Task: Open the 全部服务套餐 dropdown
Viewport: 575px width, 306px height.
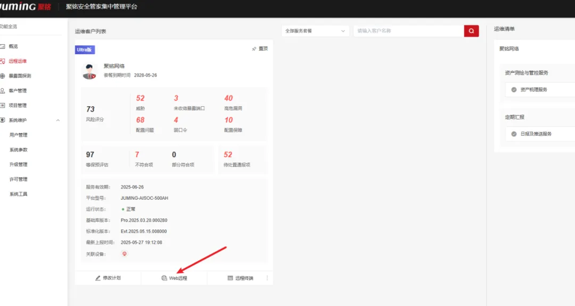Action: pyautogui.click(x=315, y=31)
